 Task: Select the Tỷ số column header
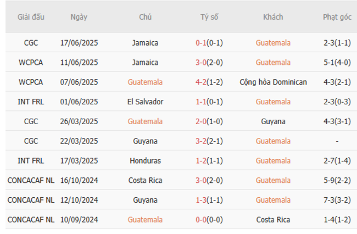click(x=209, y=17)
